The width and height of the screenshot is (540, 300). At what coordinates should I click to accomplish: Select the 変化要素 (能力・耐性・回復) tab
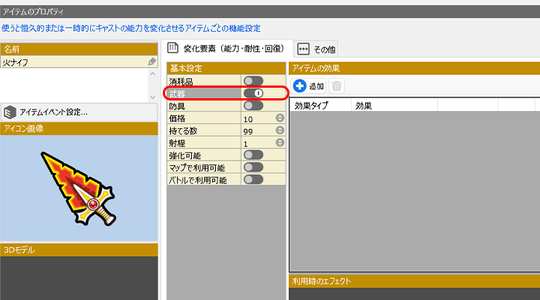point(232,49)
